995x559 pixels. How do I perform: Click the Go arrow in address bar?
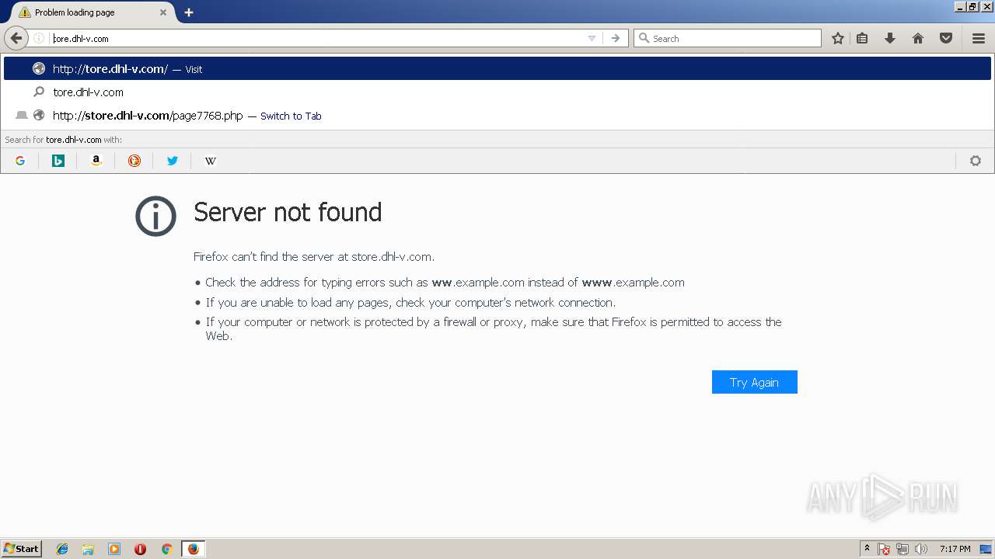(x=616, y=38)
